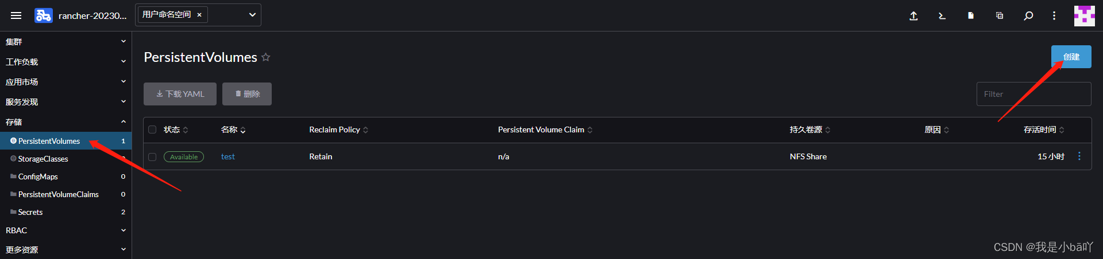
Task: Check the test volume row checkbox
Action: (x=152, y=156)
